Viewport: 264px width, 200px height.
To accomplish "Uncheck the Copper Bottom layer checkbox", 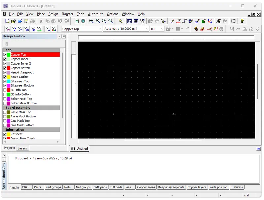I will (5, 68).
